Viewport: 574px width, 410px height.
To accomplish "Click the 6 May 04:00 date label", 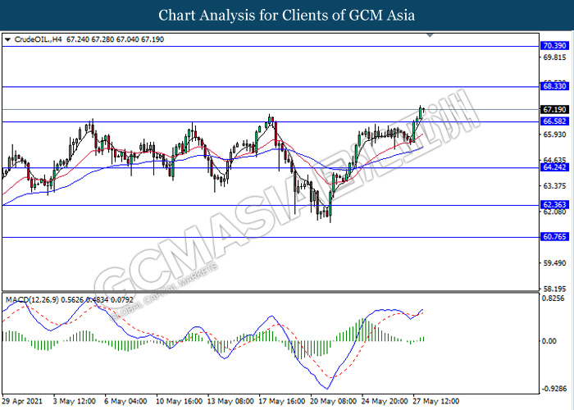I will pos(125,402).
